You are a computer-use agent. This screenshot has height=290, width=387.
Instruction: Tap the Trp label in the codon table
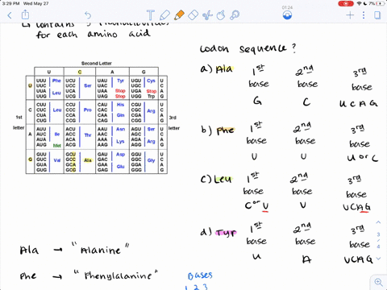pos(151,96)
